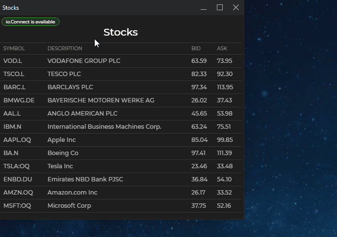Click Tesla ask value 33.48
Image resolution: width=337 pixels, height=237 pixels.
tap(225, 166)
